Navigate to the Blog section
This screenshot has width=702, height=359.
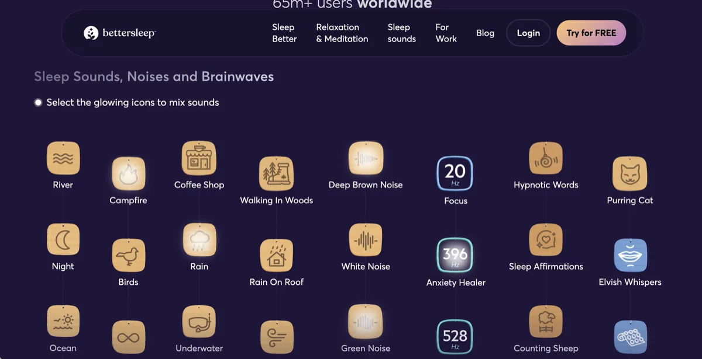coord(485,33)
